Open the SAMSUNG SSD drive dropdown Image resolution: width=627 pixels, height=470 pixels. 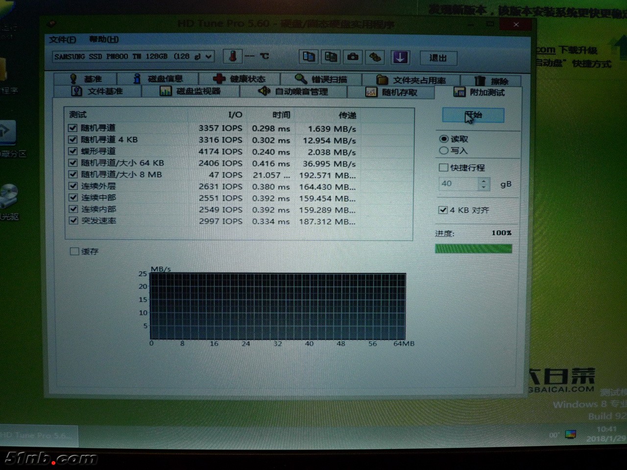point(209,57)
